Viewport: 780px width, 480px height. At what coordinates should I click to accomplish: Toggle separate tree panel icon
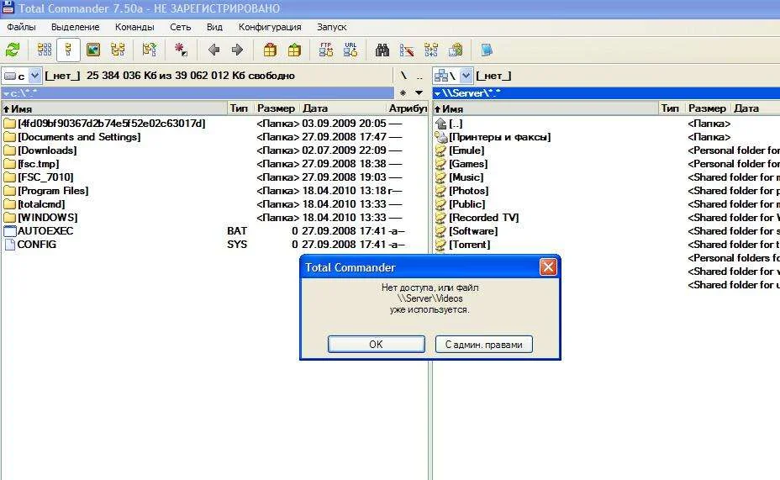[150, 50]
